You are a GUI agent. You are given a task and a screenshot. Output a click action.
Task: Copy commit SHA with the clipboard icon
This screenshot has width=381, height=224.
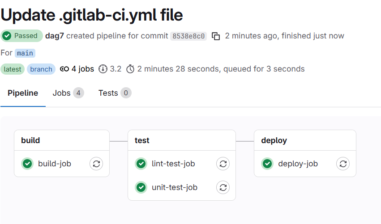(216, 36)
